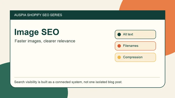Click the subtitle Faster images, clearer relevance
The width and height of the screenshot is (175, 98).
[x=45, y=41]
